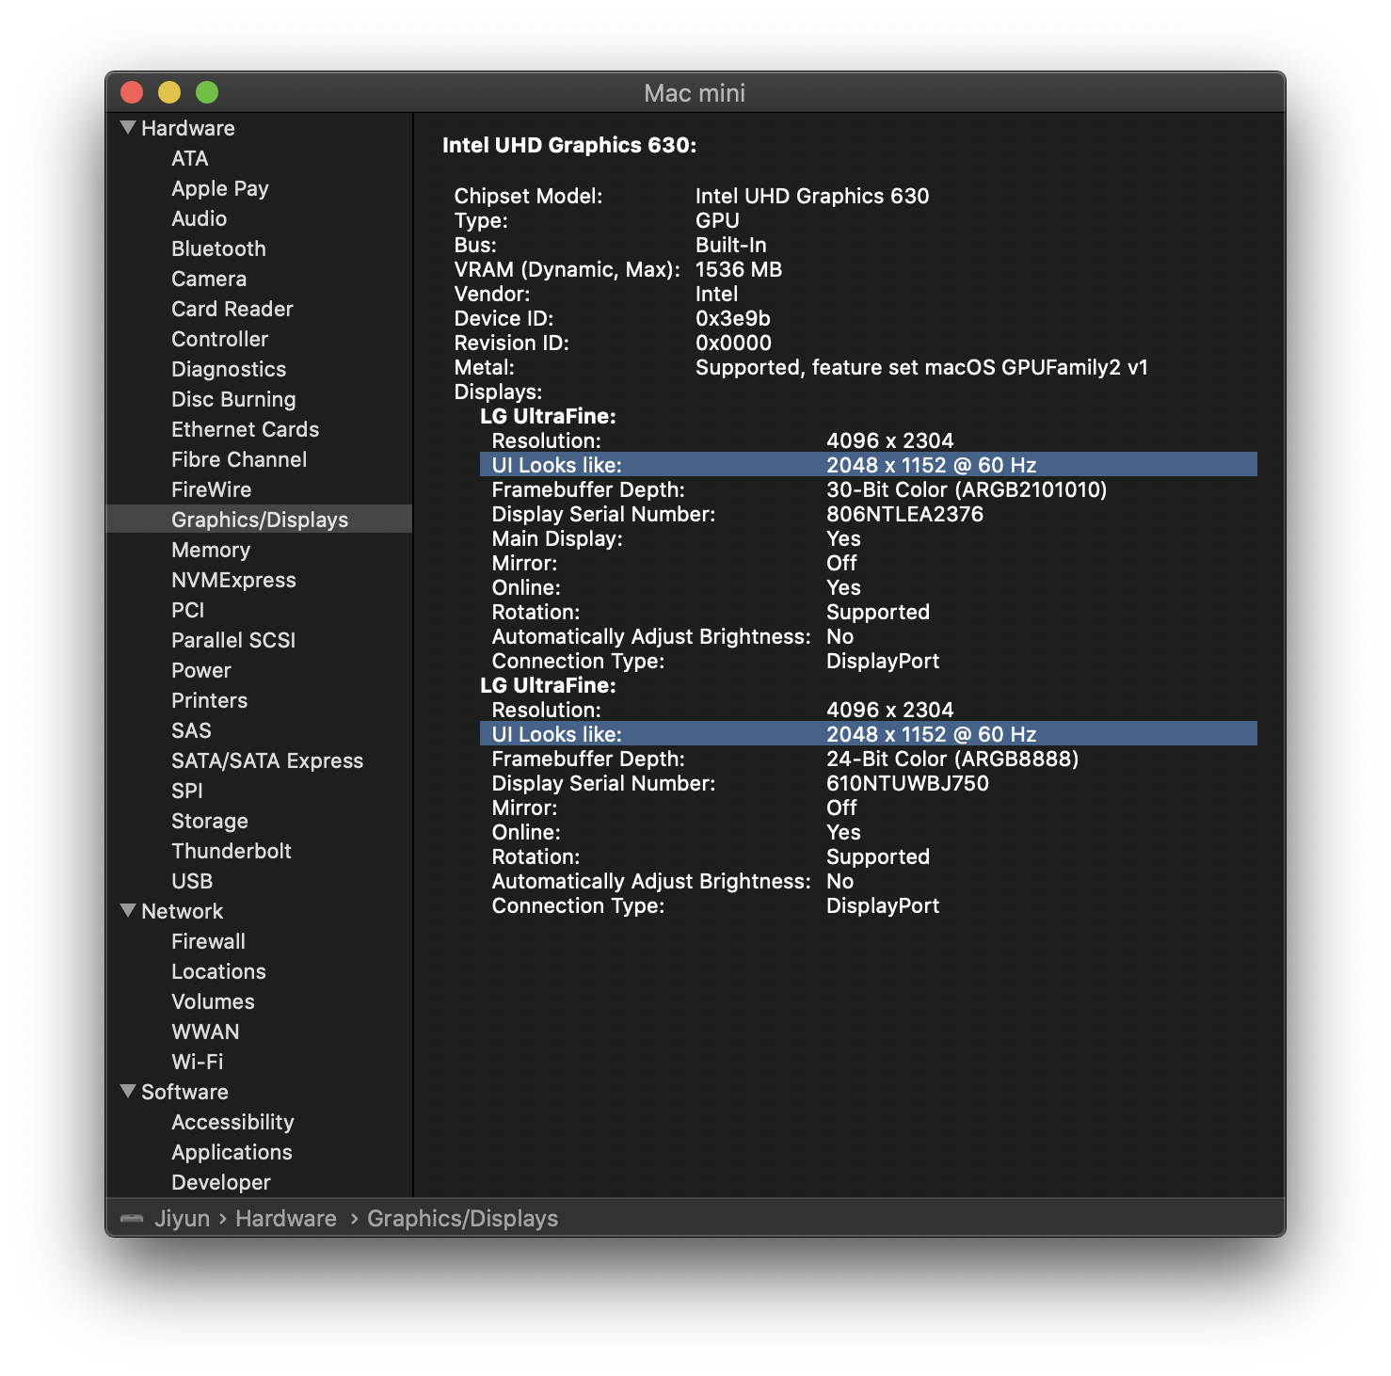1391x1376 pixels.
Task: Select first display's UI Looks like row
Action: [x=868, y=465]
